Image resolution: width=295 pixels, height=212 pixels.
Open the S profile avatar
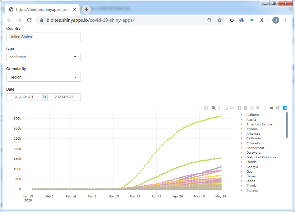(x=276, y=20)
